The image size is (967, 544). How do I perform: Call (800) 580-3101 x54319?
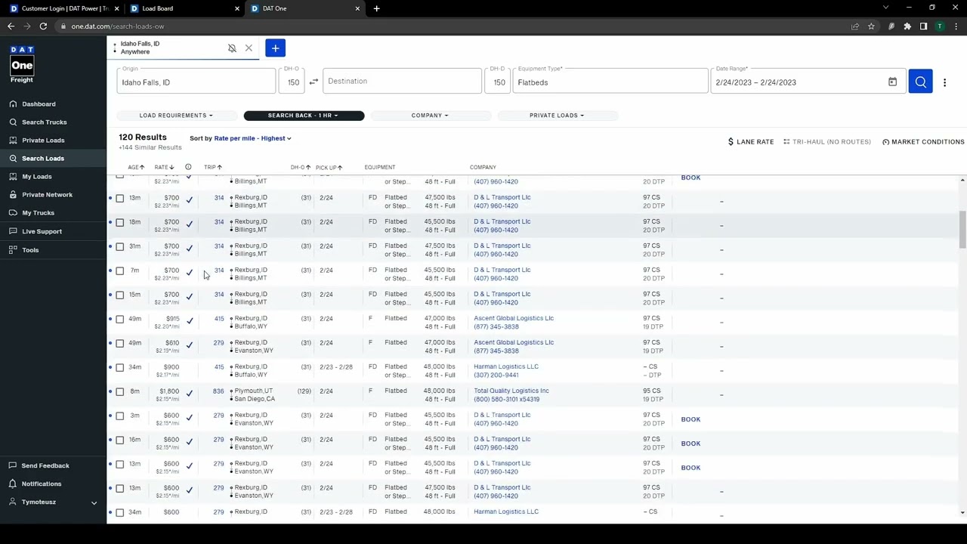tap(507, 399)
